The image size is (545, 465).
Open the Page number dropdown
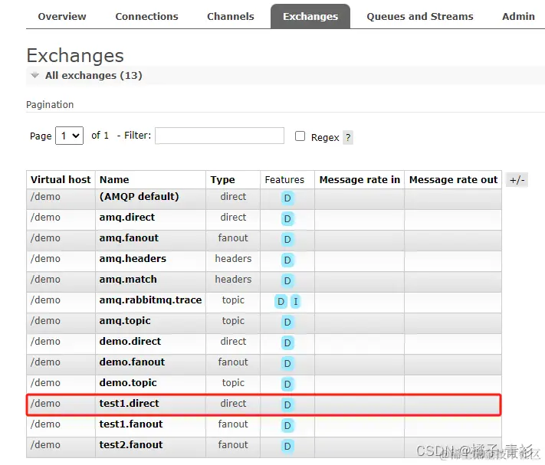click(70, 136)
